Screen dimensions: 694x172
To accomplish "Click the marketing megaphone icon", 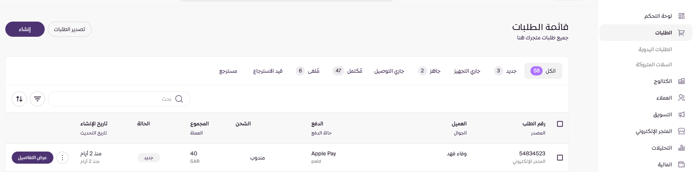I will pyautogui.click(x=682, y=114).
